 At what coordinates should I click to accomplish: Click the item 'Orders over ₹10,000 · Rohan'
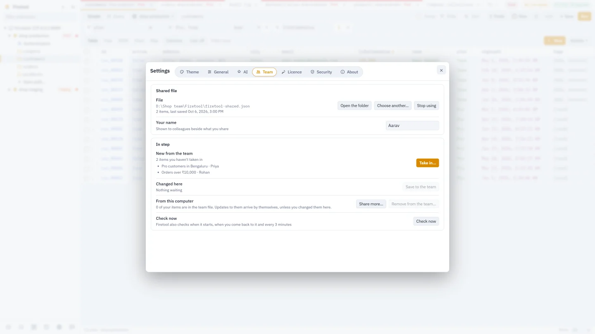tap(186, 172)
